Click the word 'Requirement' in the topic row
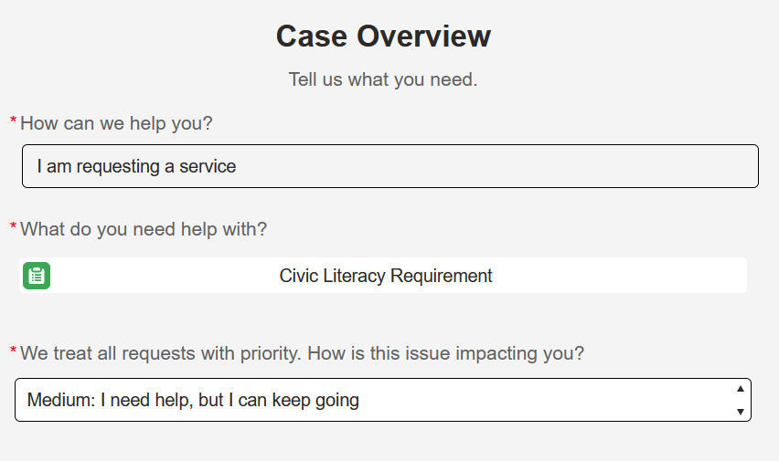The width and height of the screenshot is (779, 461). tap(442, 276)
